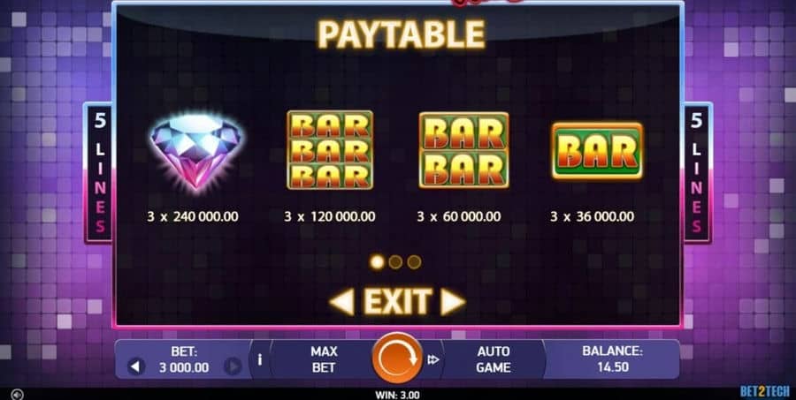
Task: Select the first paytable page dot
Action: pyautogui.click(x=377, y=262)
